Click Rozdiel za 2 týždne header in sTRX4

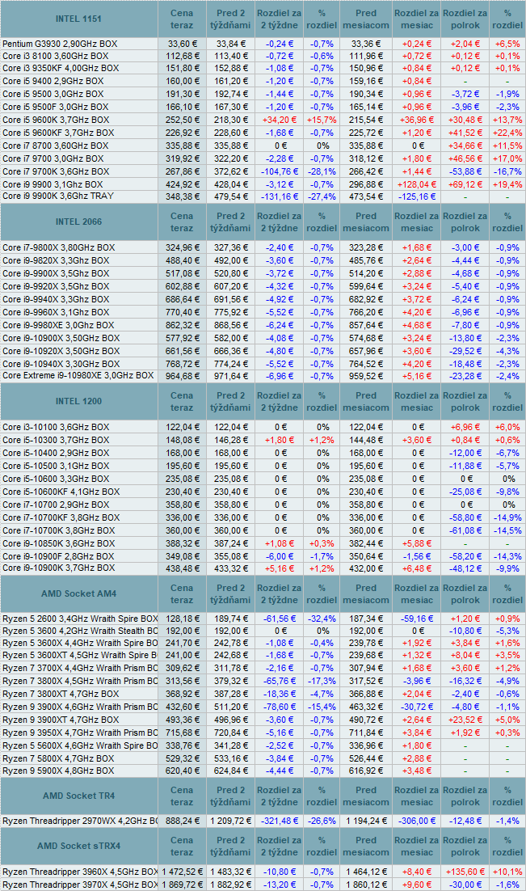(279, 846)
